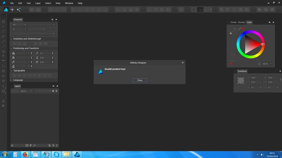Click the red hue on color wheel

(x=263, y=44)
